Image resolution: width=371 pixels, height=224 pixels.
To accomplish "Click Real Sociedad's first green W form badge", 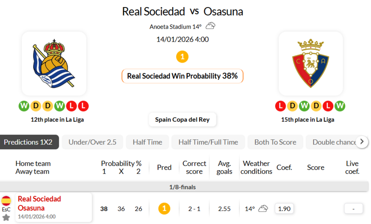I will (x=24, y=106).
